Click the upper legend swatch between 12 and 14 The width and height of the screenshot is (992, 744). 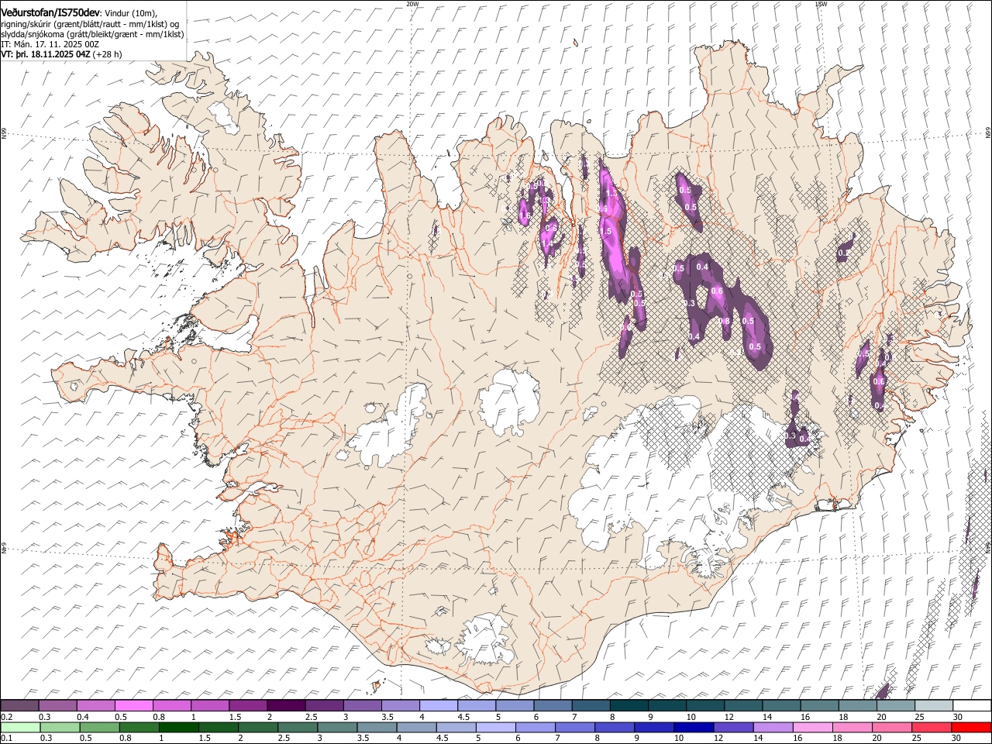click(x=742, y=705)
